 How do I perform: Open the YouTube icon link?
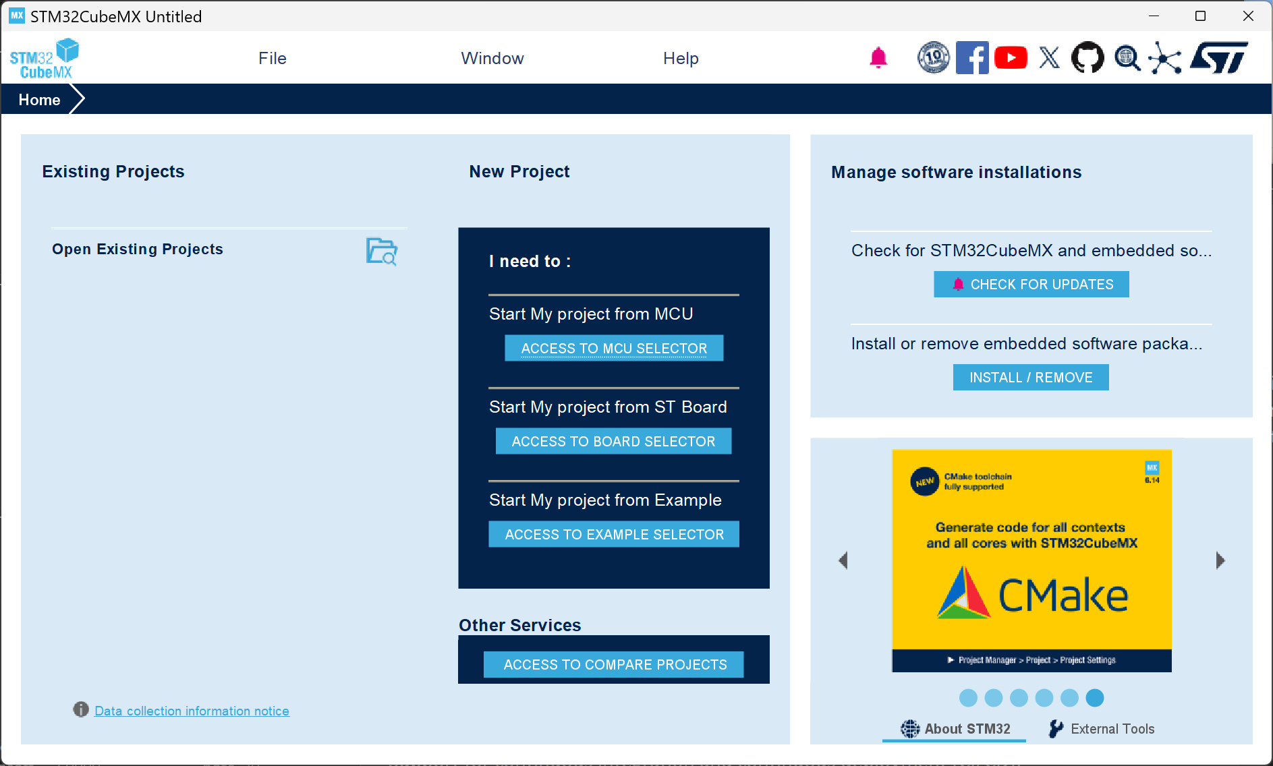(x=1010, y=58)
